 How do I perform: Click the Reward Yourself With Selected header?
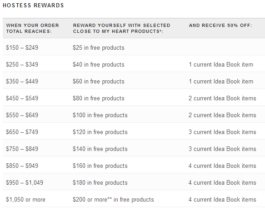[121, 28]
